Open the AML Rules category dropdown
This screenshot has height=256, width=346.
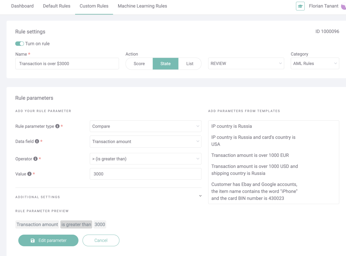click(x=315, y=63)
